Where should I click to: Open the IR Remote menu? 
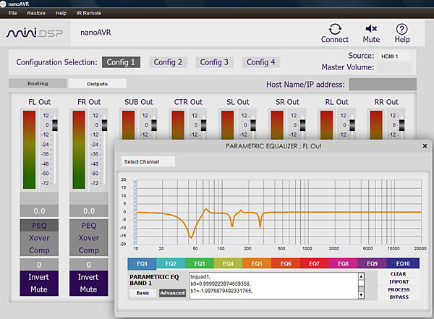88,13
